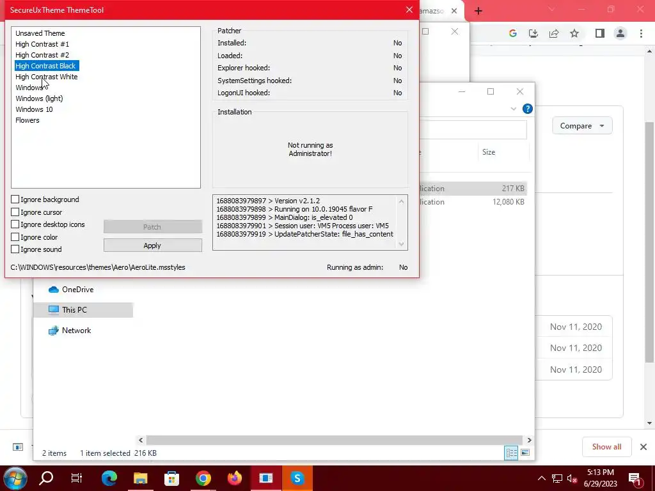Click Chrome install app icon
Viewport: 655px width, 491px height.
[533, 33]
